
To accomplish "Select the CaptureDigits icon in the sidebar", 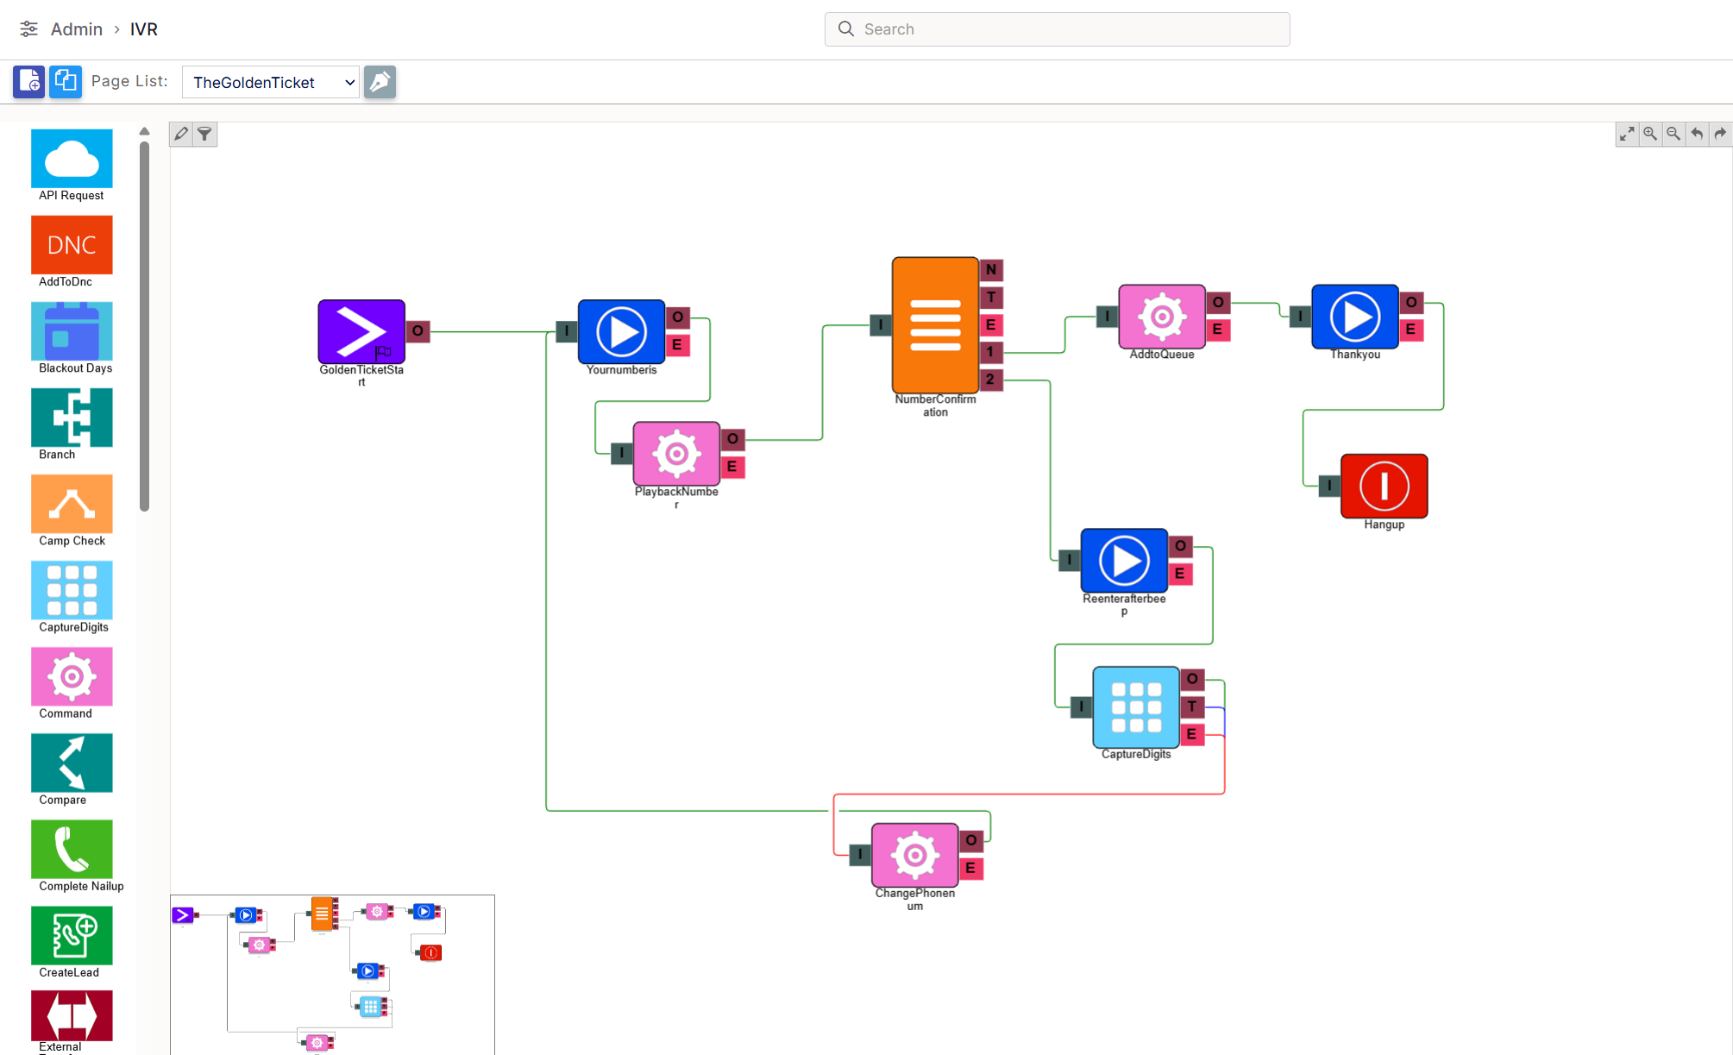I will click(x=72, y=590).
